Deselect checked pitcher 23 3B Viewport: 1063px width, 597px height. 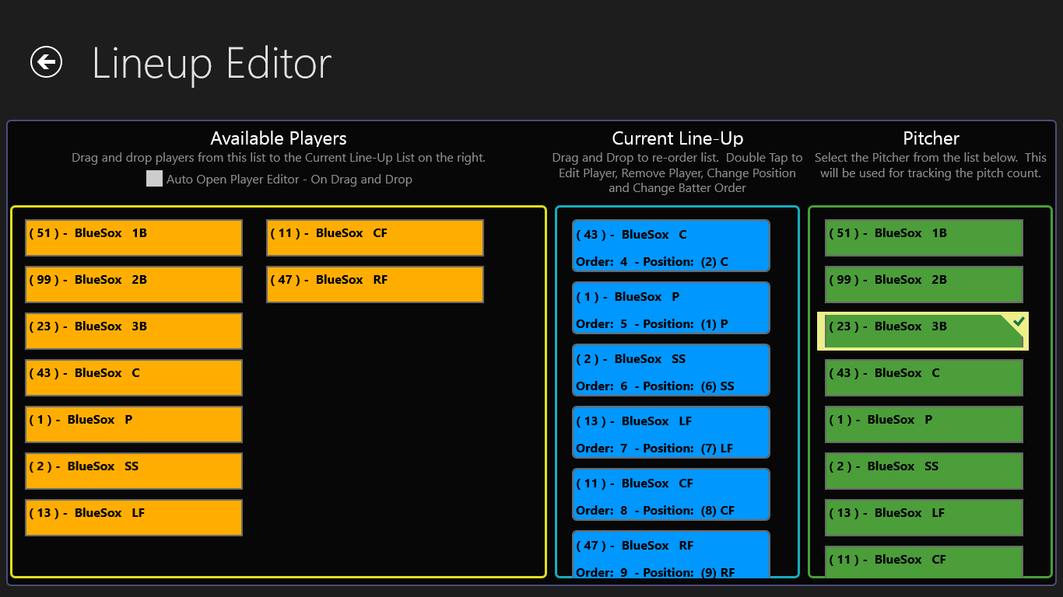tap(923, 331)
